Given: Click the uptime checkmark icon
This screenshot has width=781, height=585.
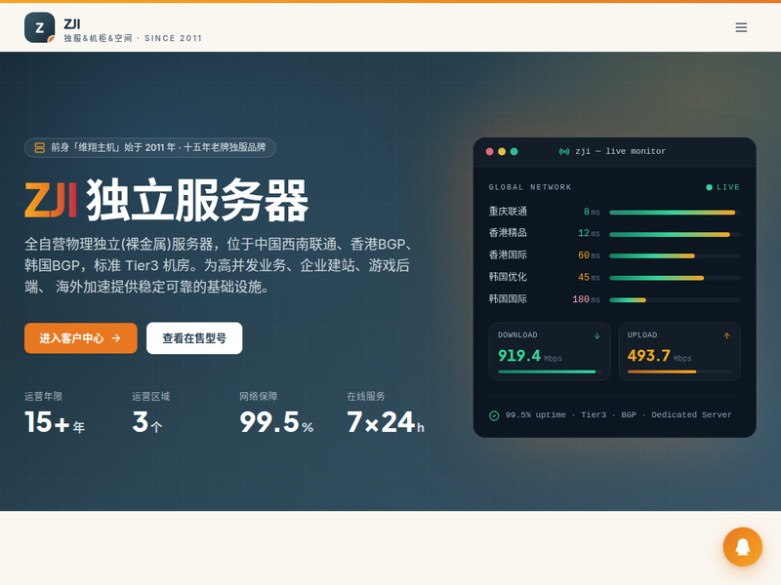Looking at the screenshot, I should point(494,415).
